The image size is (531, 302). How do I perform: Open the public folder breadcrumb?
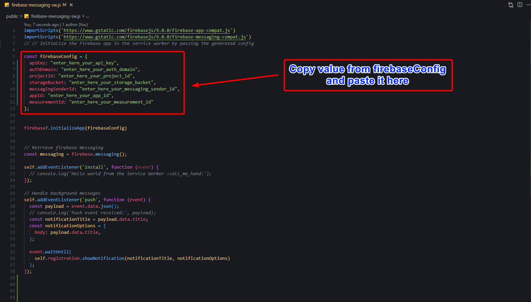(12, 16)
